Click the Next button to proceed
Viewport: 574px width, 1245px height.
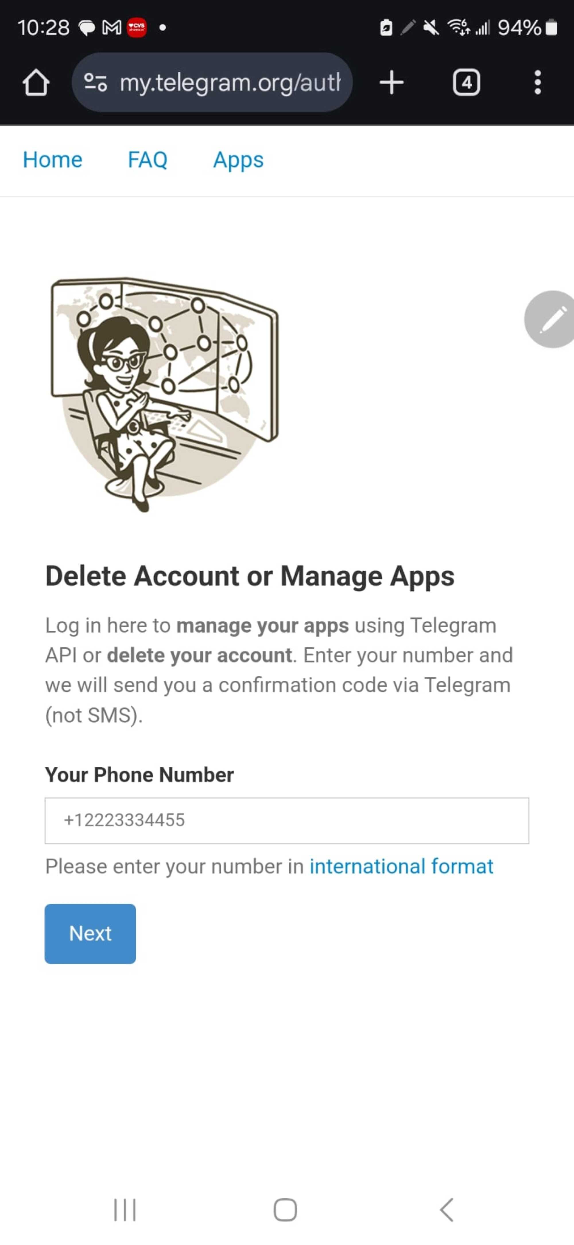click(90, 933)
